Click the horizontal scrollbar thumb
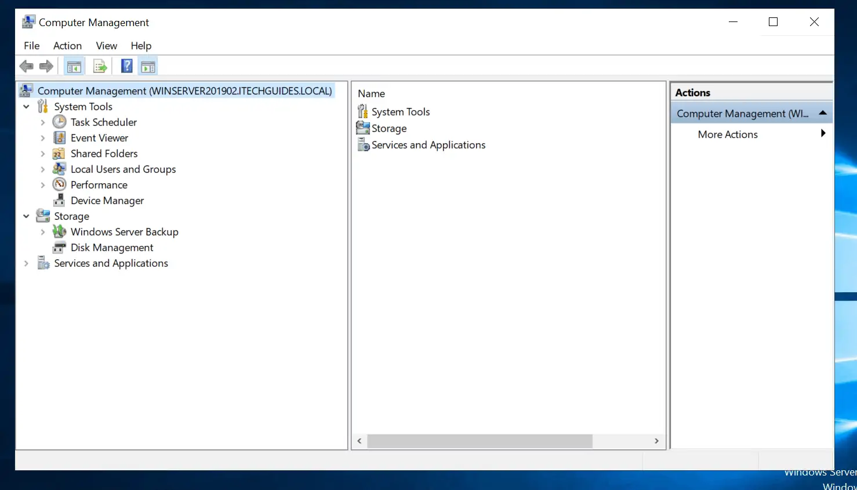Screen dimensions: 857x490 pyautogui.click(x=480, y=441)
